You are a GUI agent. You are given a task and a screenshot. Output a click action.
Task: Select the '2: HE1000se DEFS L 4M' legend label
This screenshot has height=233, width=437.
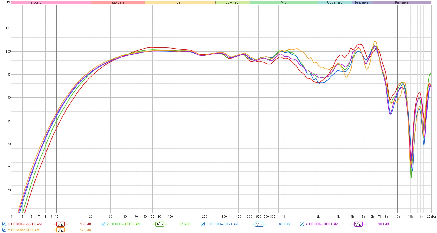click(x=124, y=224)
